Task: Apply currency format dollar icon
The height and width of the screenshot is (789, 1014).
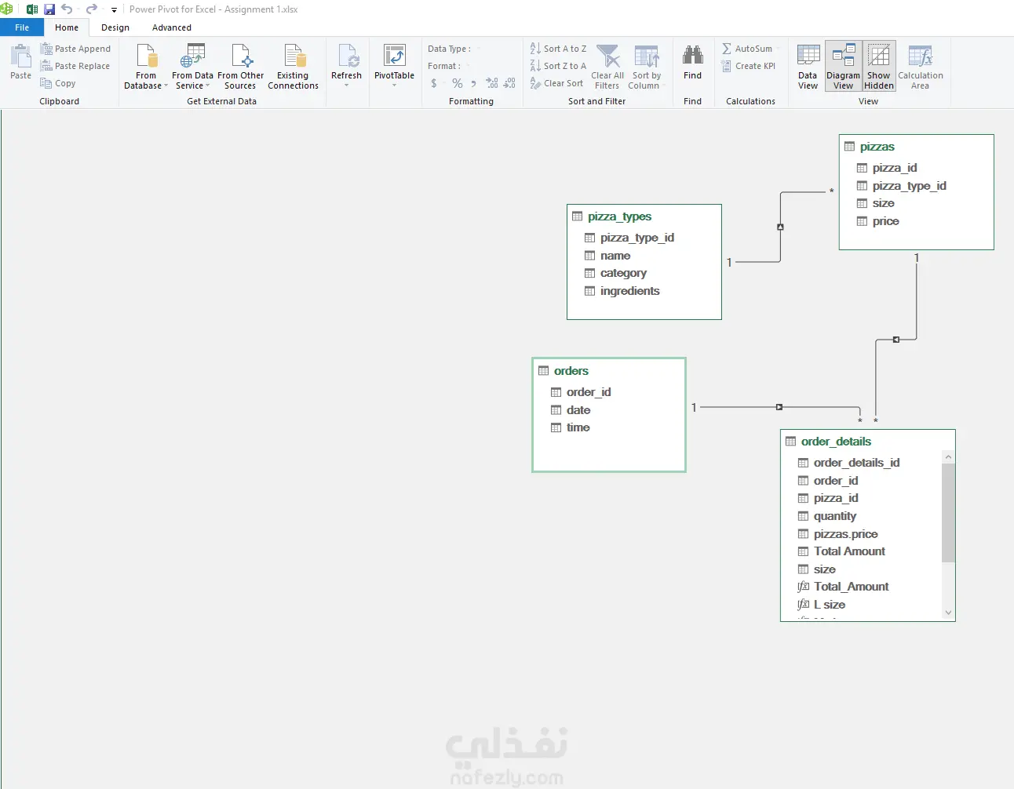Action: point(435,83)
